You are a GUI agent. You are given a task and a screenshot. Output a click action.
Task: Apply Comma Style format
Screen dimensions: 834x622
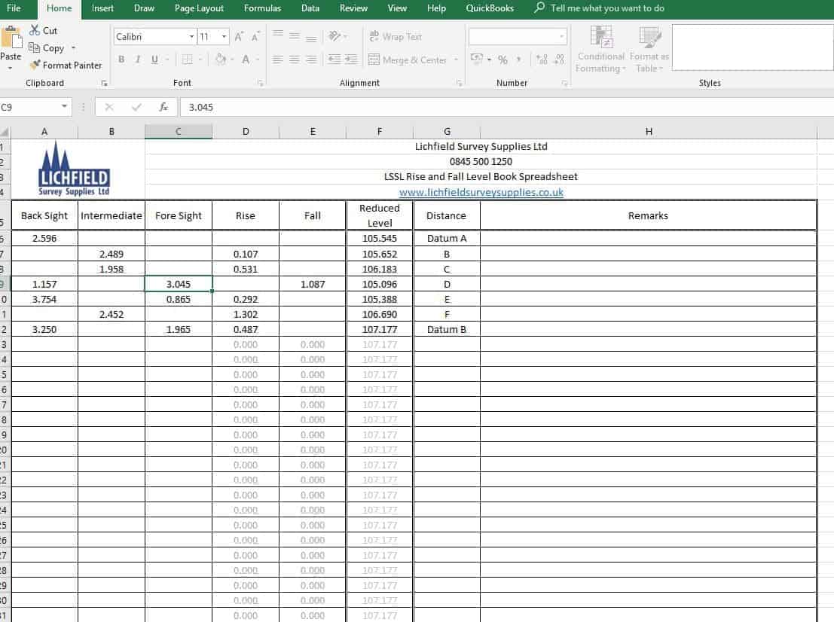coord(518,59)
